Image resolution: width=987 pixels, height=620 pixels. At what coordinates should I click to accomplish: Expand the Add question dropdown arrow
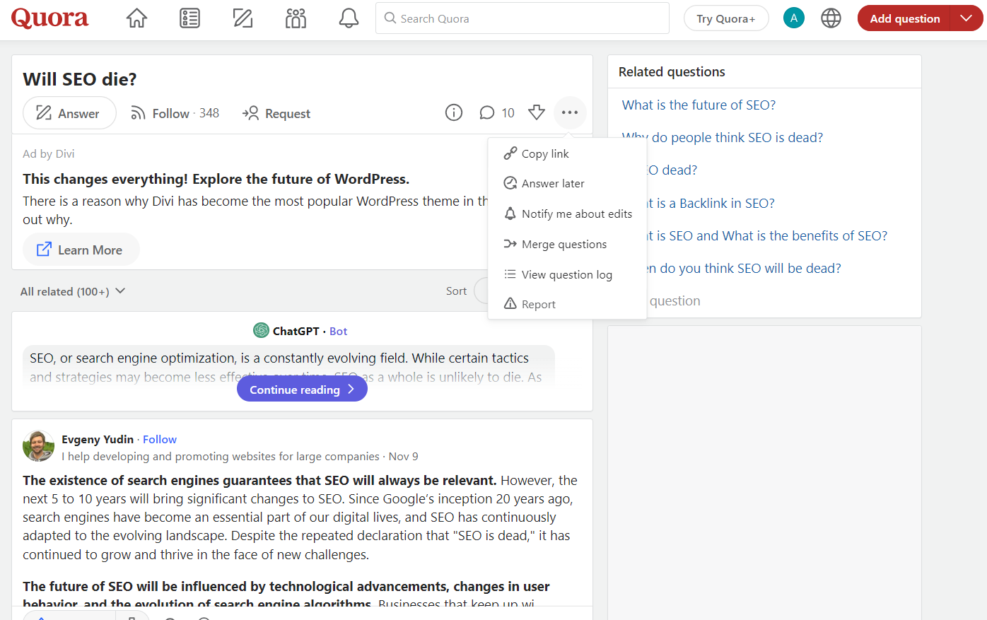click(x=966, y=18)
